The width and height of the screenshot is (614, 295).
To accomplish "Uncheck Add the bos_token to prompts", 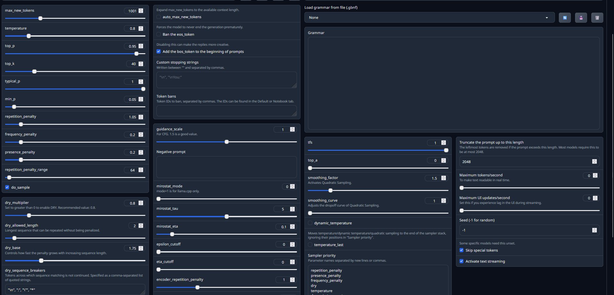I will (159, 52).
